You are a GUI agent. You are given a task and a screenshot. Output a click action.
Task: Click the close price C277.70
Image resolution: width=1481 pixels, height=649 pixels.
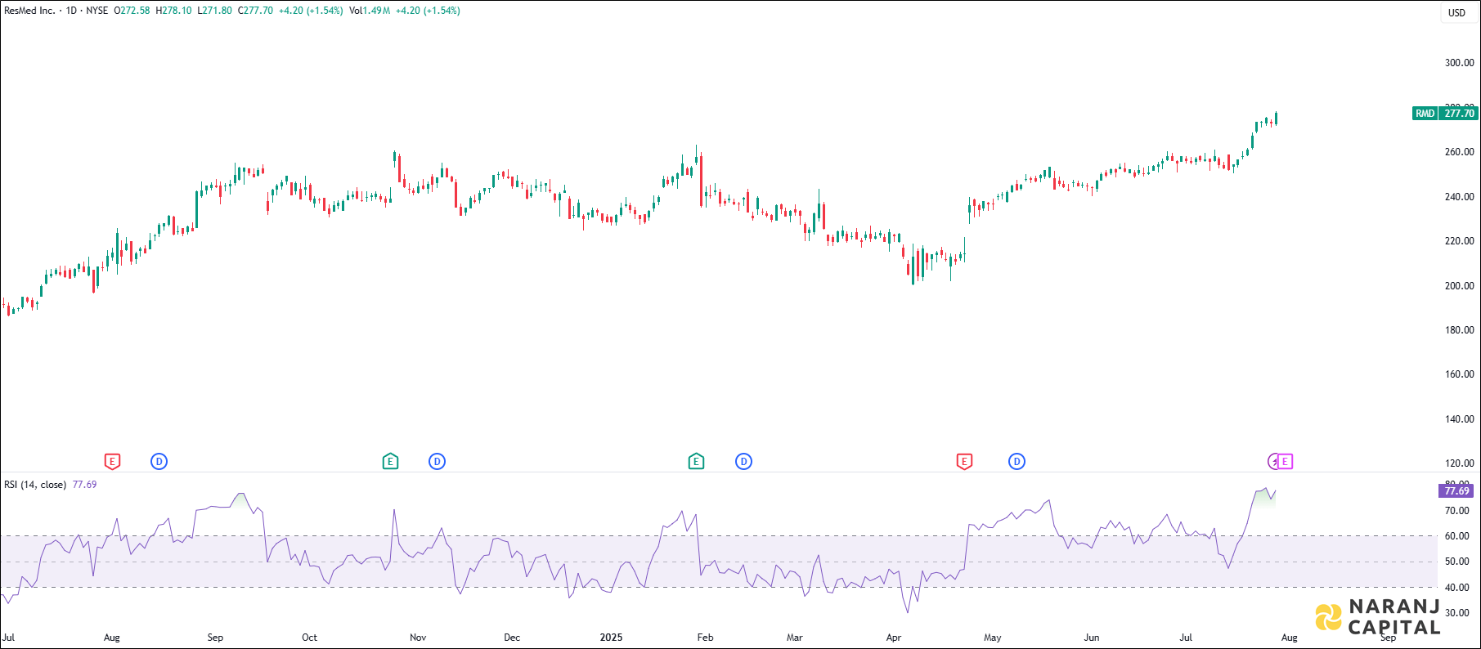point(255,11)
